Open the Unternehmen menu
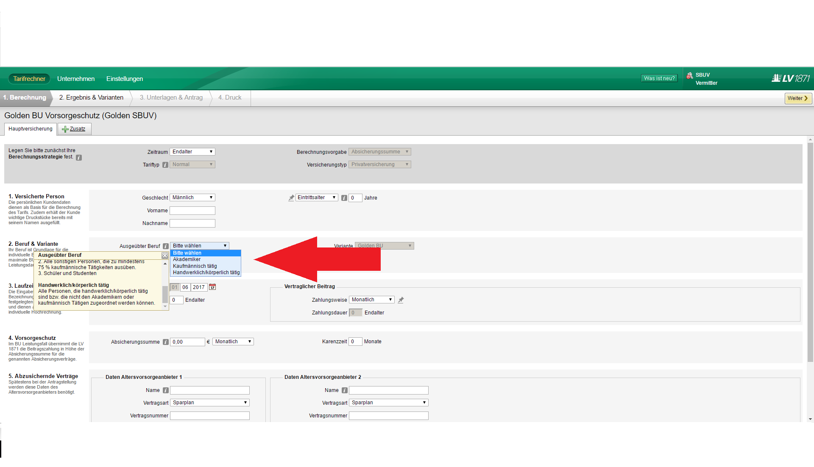Screen dimensions: 814x467 (76, 79)
